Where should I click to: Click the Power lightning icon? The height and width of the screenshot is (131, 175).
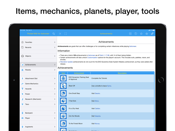pos(23,94)
